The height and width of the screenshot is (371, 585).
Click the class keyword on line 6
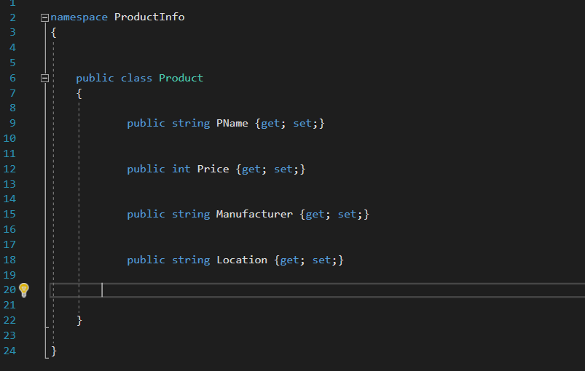[x=136, y=79]
